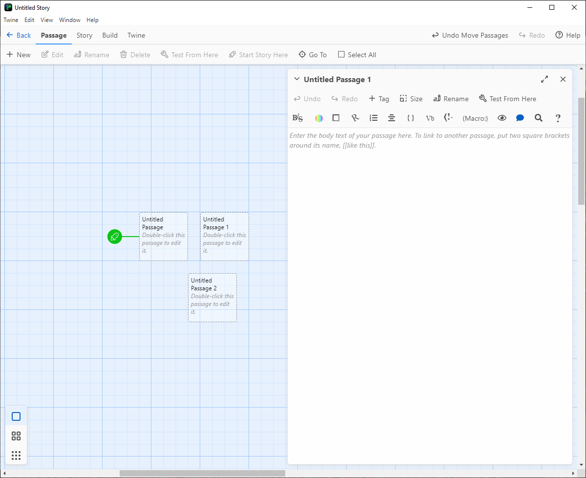Open the borders tool icon

tap(336, 118)
